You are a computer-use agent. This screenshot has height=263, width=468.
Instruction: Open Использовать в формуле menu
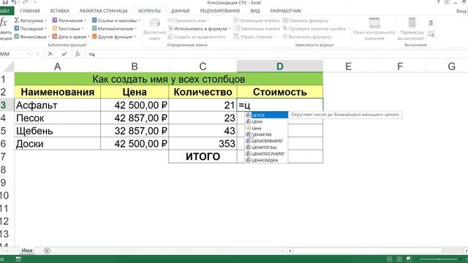199,28
